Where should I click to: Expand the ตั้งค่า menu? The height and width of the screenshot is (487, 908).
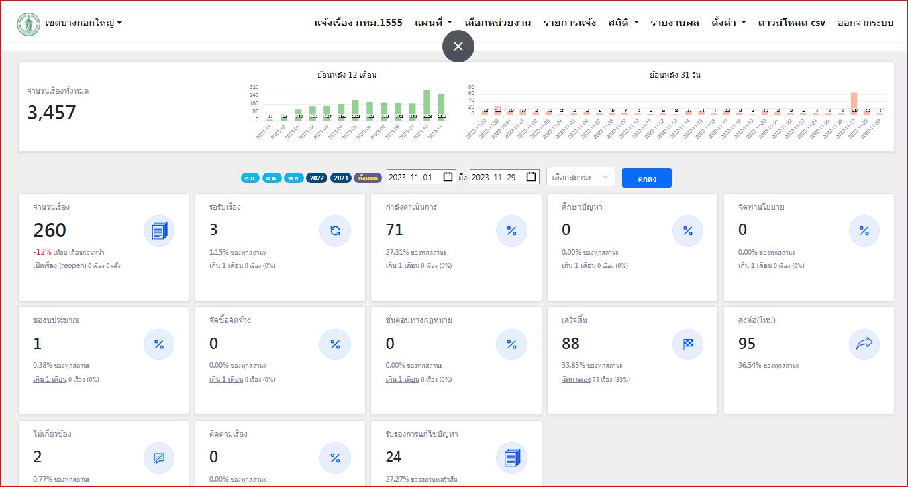pos(729,23)
